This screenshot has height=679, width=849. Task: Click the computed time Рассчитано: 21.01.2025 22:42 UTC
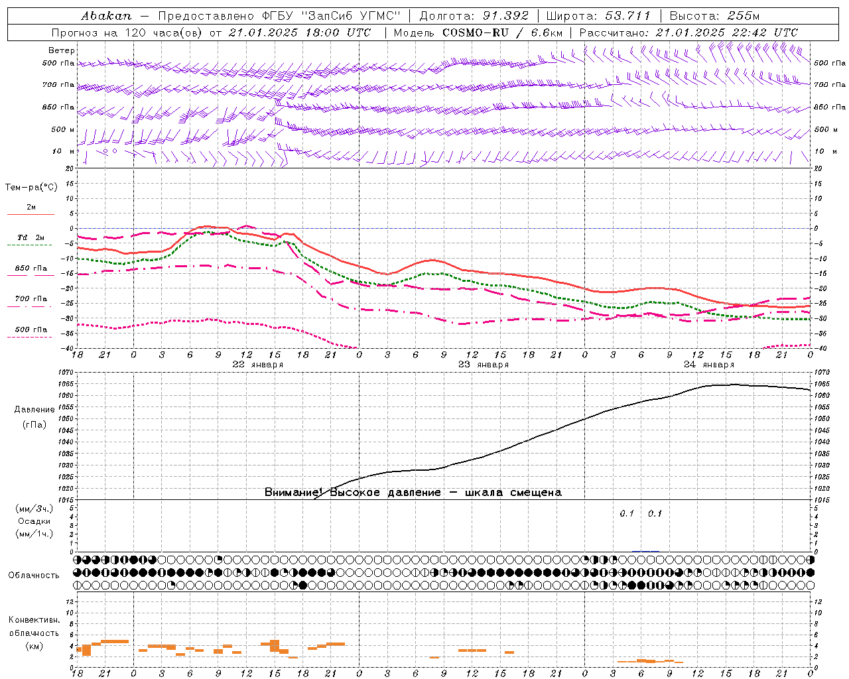tap(688, 32)
